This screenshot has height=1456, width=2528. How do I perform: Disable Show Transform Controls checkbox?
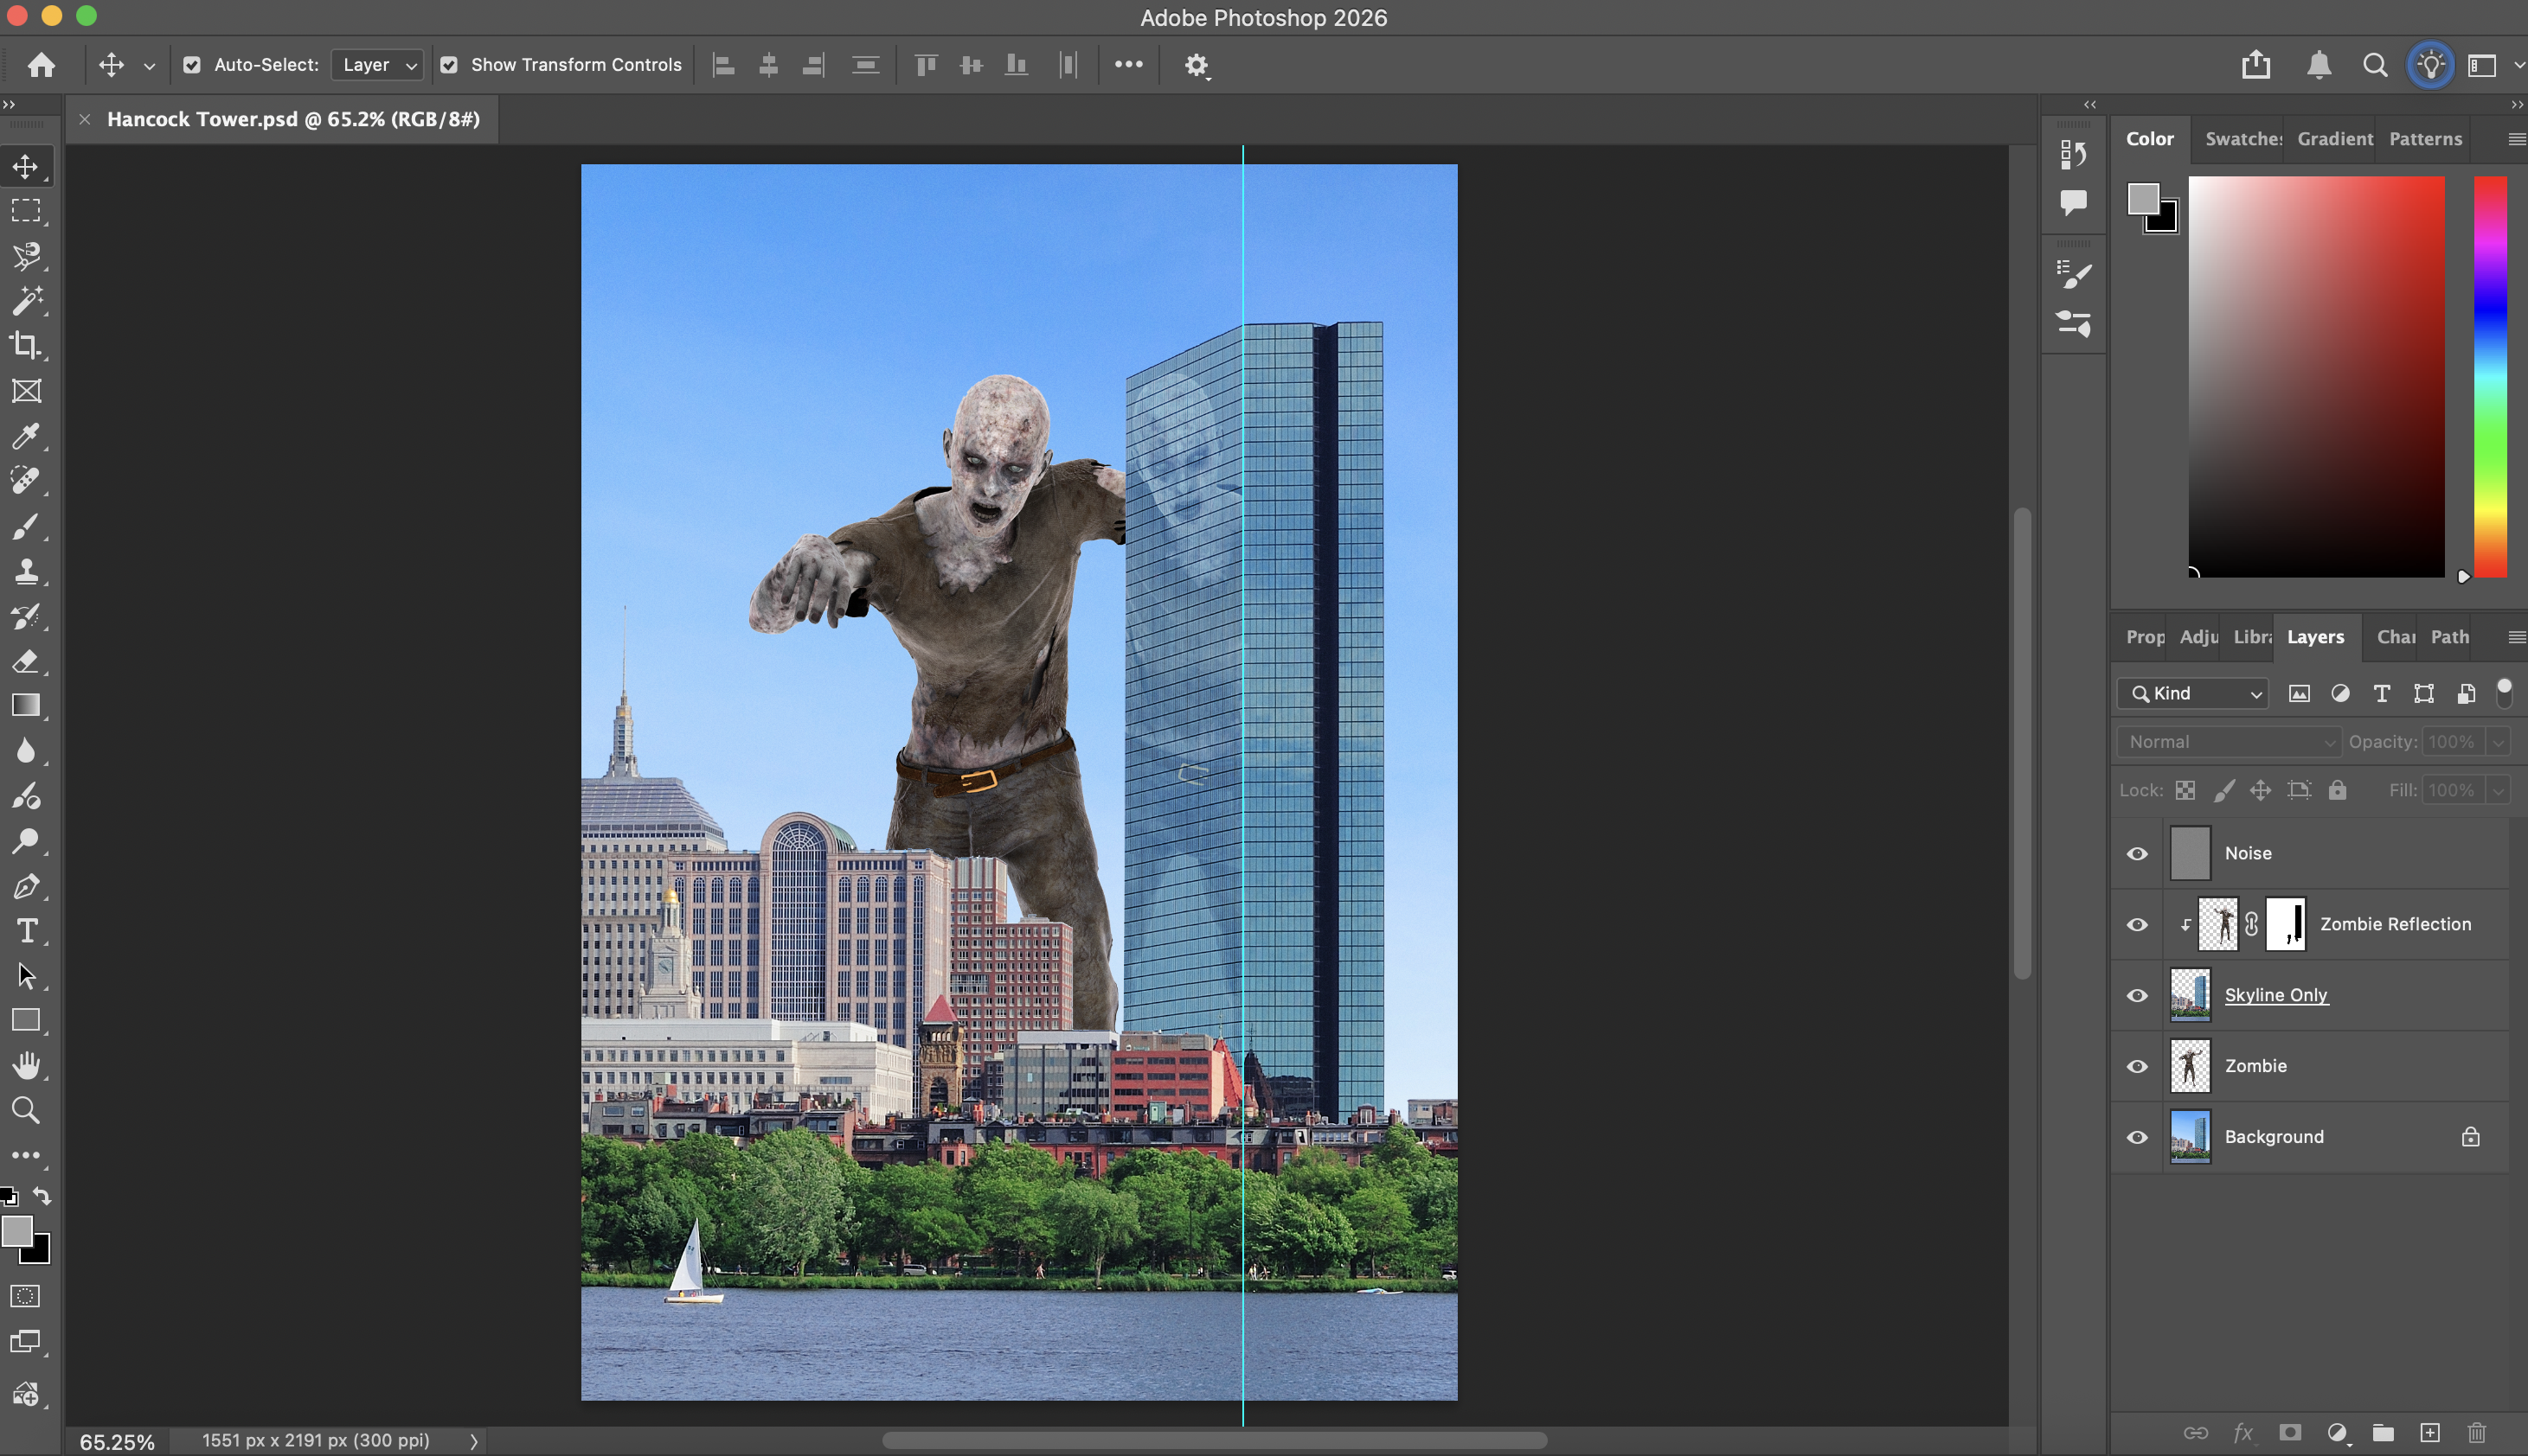click(449, 65)
